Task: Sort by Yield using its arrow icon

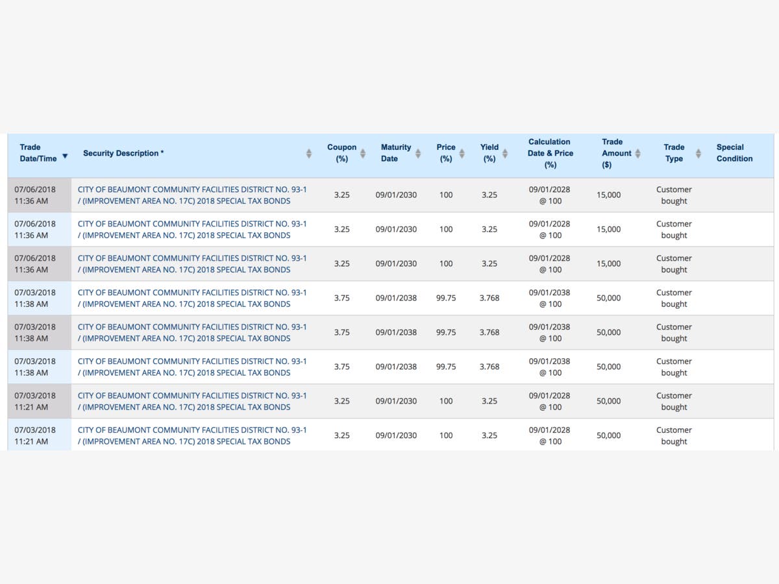Action: click(505, 154)
